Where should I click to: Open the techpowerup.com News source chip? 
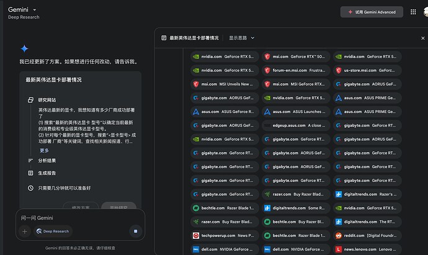[225, 236]
